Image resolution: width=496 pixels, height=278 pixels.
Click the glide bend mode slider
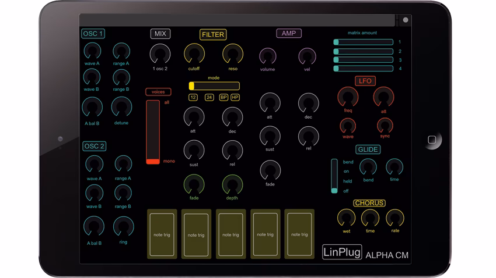point(334,175)
